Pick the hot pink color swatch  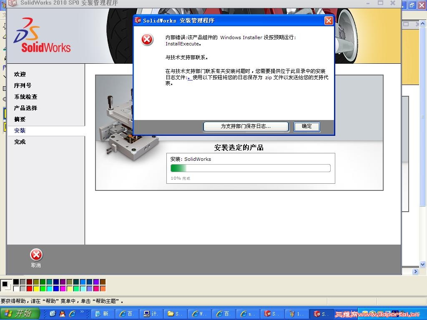[96, 288]
